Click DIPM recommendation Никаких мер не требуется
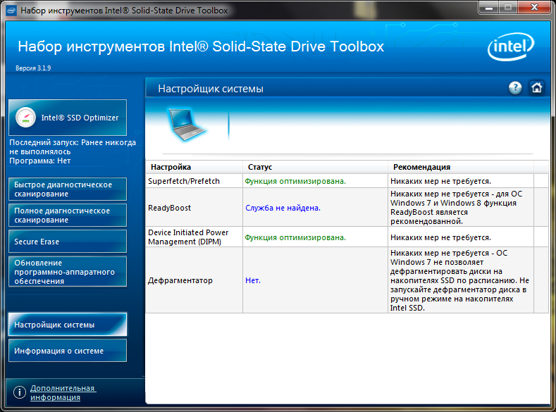Image resolution: width=556 pixels, height=412 pixels. 440,237
